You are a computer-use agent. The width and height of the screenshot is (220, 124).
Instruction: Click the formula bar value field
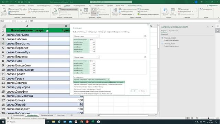tap(123, 21)
